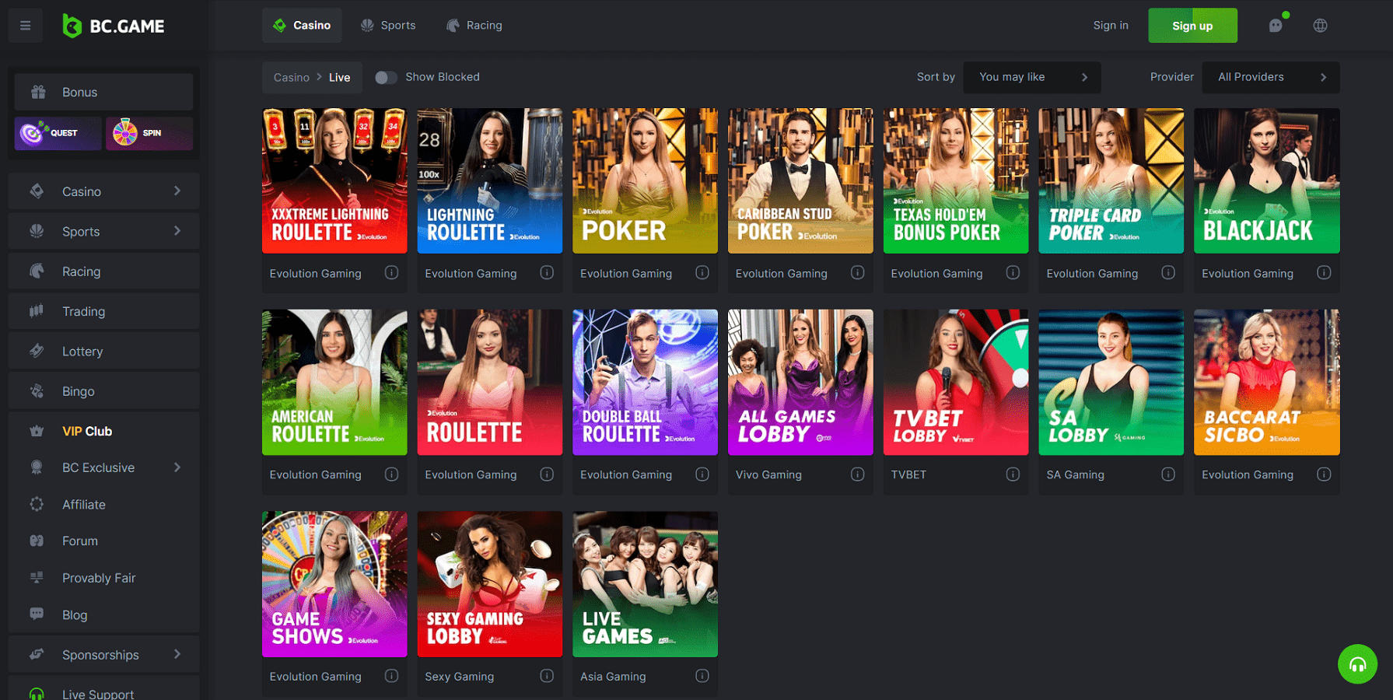Show info for Lightning Roulette
The width and height of the screenshot is (1393, 700).
547,273
